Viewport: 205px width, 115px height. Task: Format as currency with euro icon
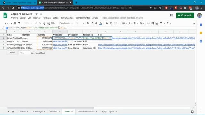(x=36, y=23)
